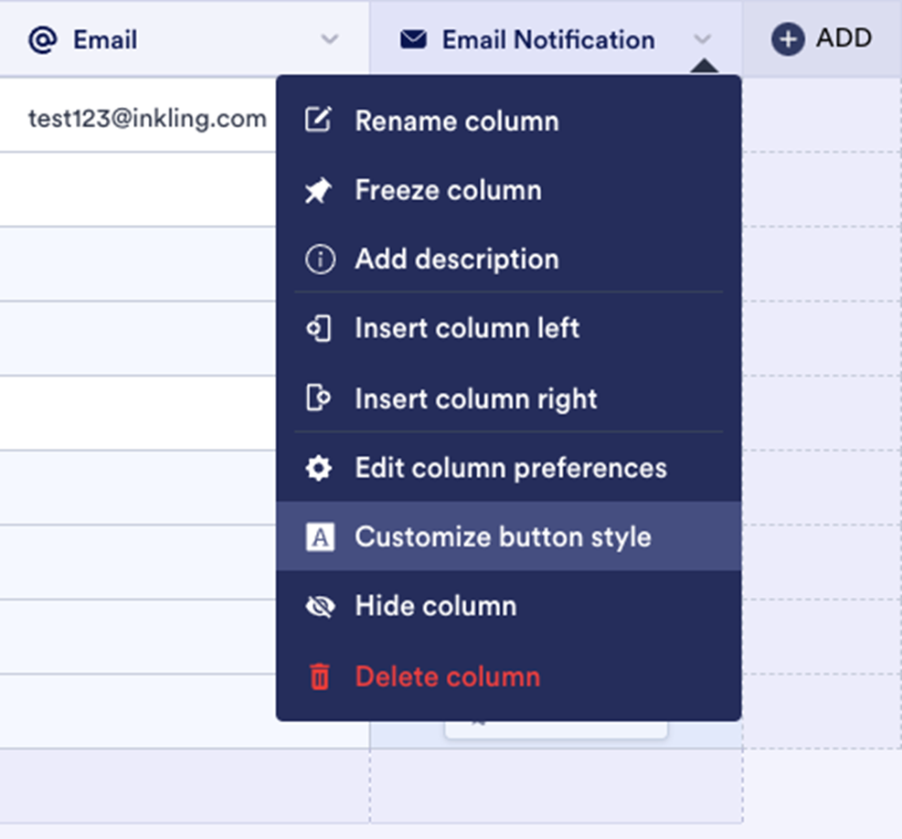This screenshot has height=839, width=902.
Task: Click the gear icon for column preferences
Action: tap(319, 468)
